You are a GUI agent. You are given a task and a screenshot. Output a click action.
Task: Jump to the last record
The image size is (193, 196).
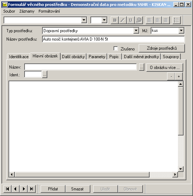point(32,189)
